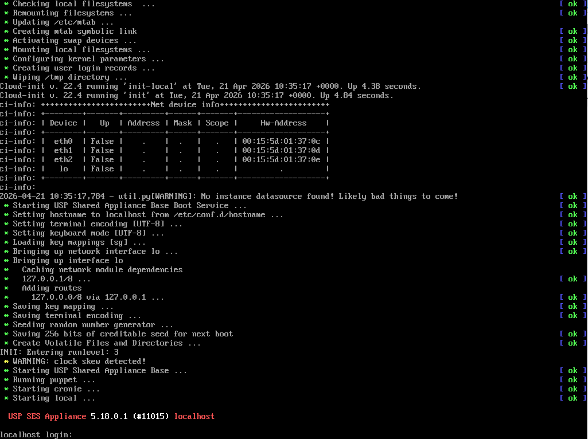Image resolution: width=588 pixels, height=439 pixels.
Task: Click the ok indicator beside Create Volatile Files
Action: pyautogui.click(x=571, y=343)
